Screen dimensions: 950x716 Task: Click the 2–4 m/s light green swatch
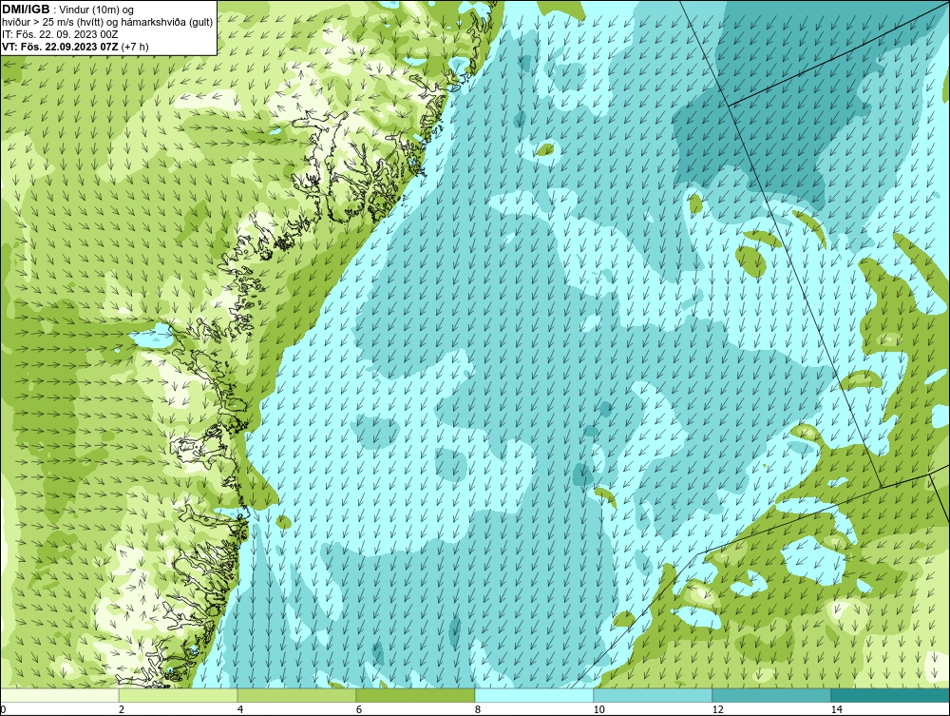179,695
